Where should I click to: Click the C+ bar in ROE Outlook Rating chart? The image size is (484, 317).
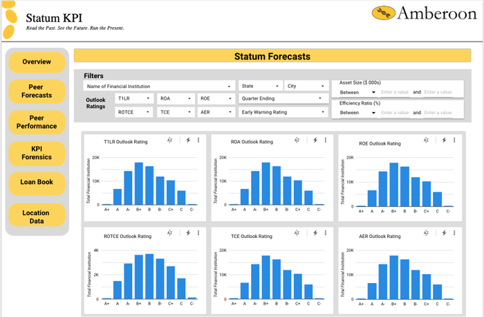coord(427,194)
